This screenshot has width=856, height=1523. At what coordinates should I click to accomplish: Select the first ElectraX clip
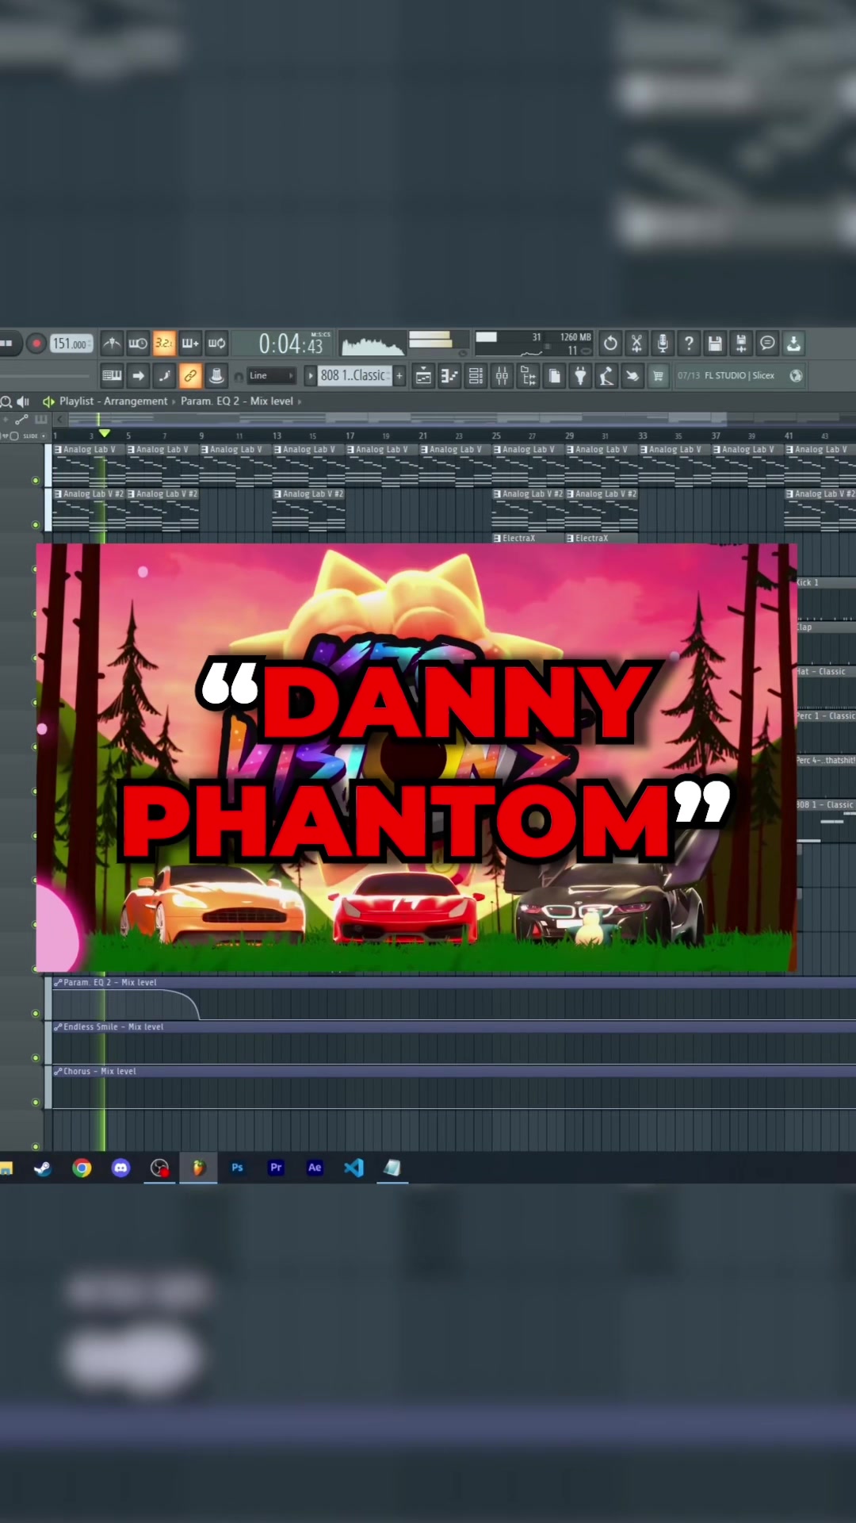point(528,538)
